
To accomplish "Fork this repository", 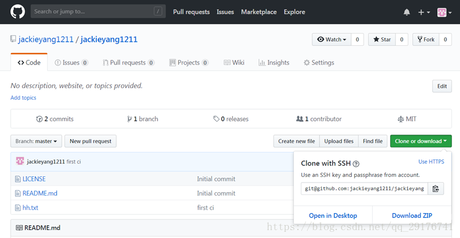I will tap(426, 40).
